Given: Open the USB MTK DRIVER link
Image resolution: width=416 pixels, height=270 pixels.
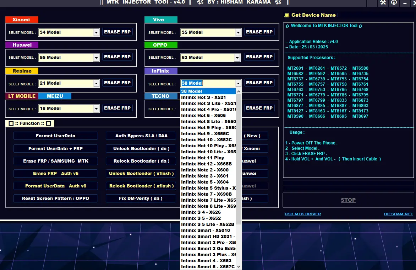Looking at the screenshot, I should coord(303,214).
